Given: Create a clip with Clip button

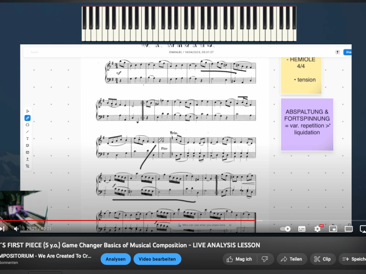Looking at the screenshot, I should pyautogui.click(x=322, y=259).
